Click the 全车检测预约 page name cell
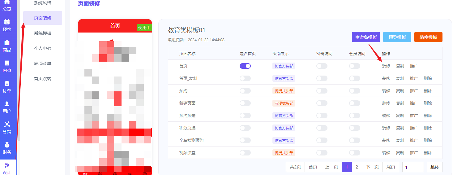This screenshot has width=453, height=175. tap(191, 140)
